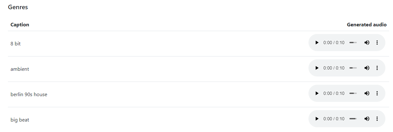Open more options for 8 bit audio
The image size is (393, 132).
[377, 43]
